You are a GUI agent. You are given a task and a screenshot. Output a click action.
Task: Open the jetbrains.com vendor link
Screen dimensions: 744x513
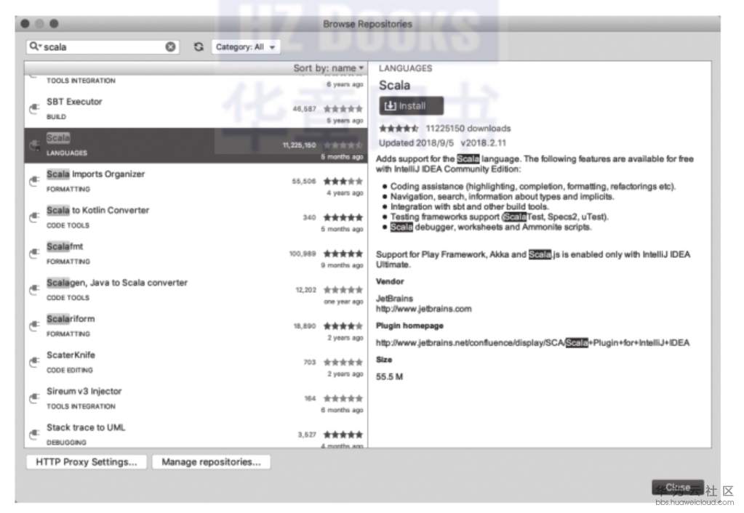coord(424,309)
